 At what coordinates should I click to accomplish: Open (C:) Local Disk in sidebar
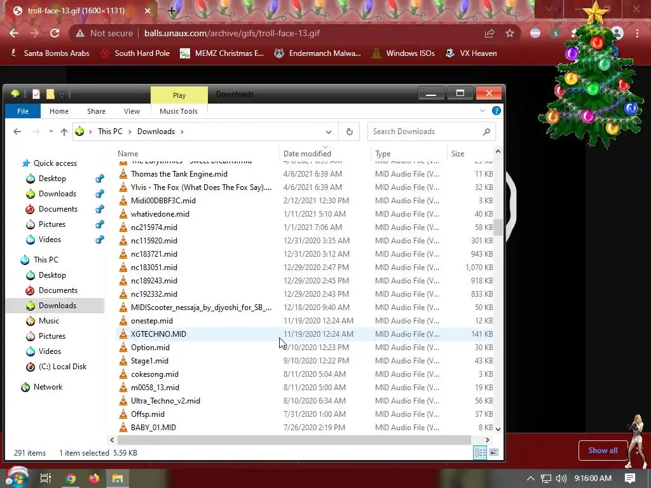coord(63,367)
